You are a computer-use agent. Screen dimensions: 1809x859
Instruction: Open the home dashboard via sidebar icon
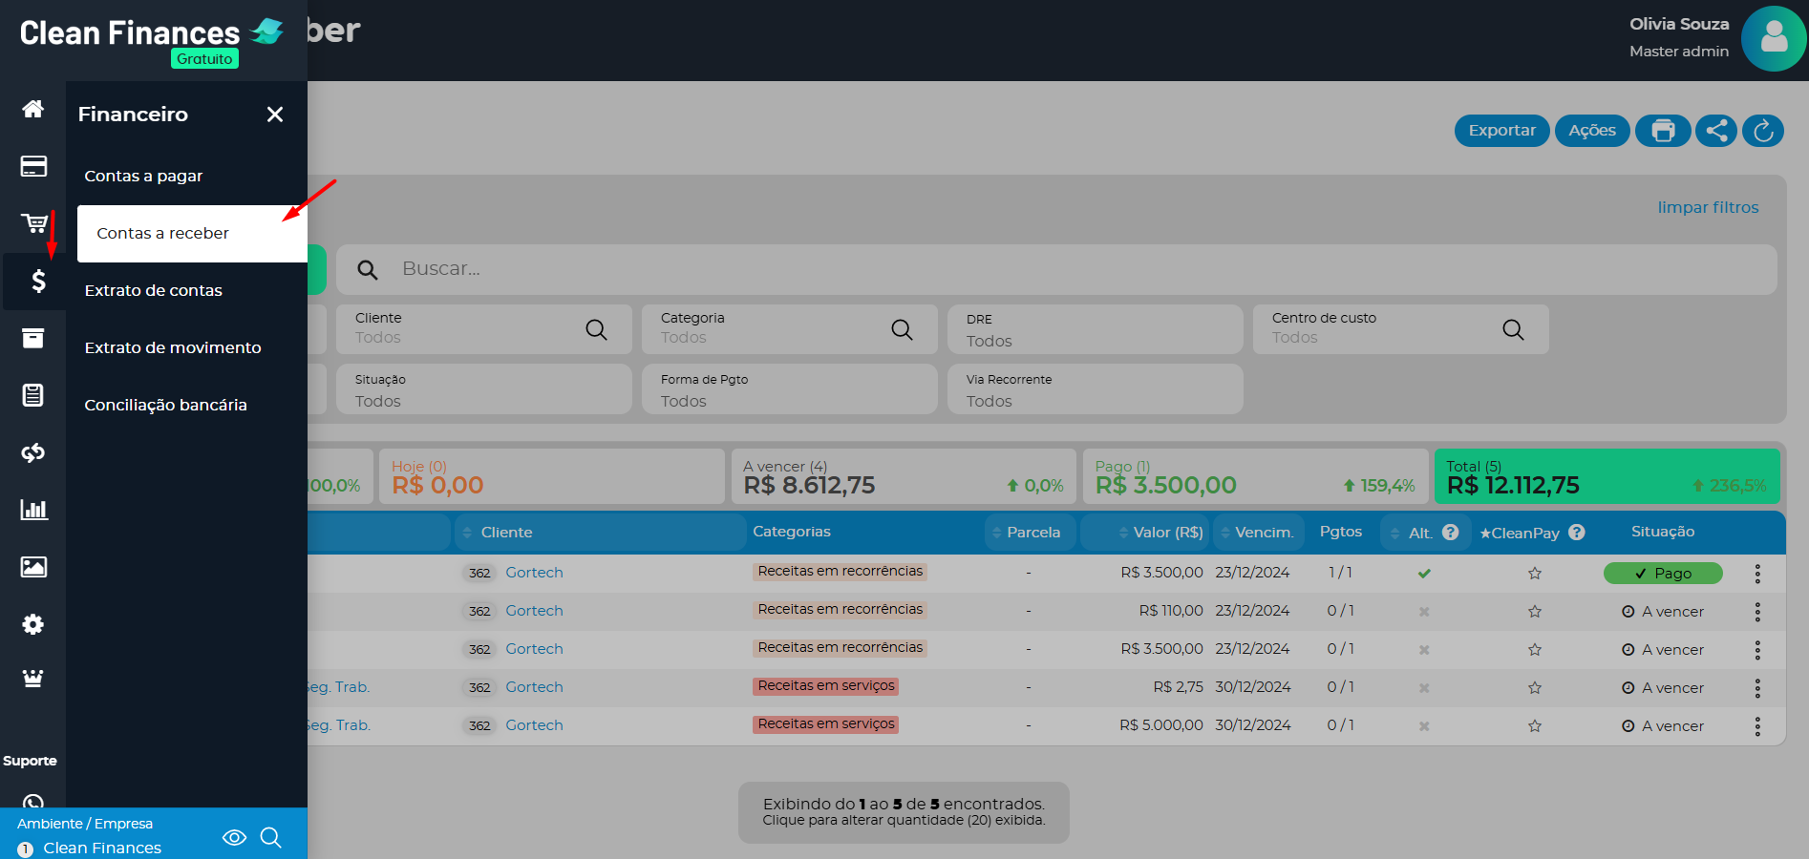click(x=33, y=109)
